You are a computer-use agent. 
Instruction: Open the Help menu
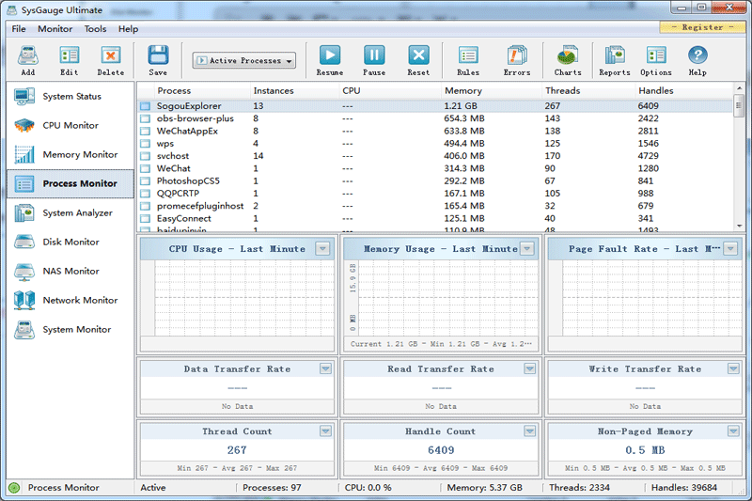pos(128,29)
